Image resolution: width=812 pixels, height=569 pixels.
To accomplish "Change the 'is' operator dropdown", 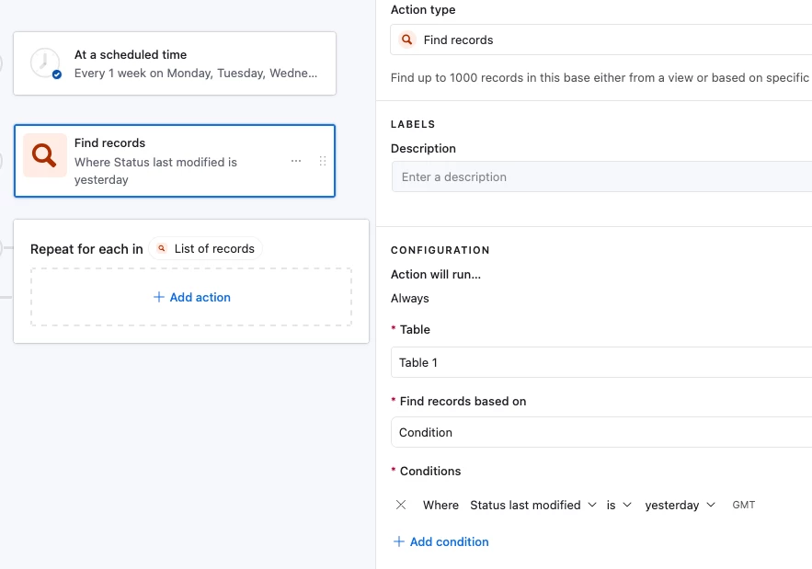I will [619, 505].
